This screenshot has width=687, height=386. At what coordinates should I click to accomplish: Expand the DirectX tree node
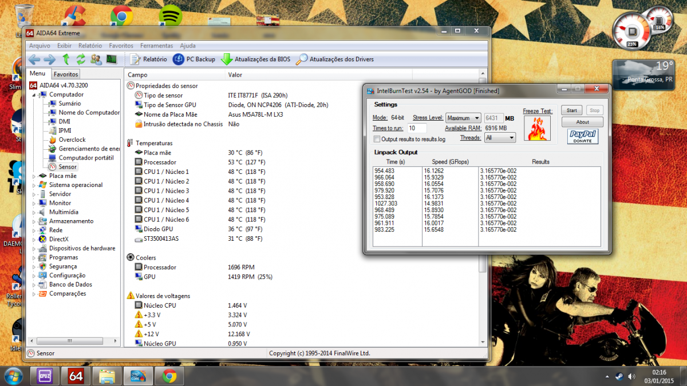(34, 240)
